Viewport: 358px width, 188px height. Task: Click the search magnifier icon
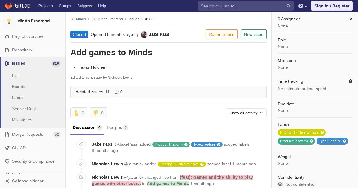point(288,6)
